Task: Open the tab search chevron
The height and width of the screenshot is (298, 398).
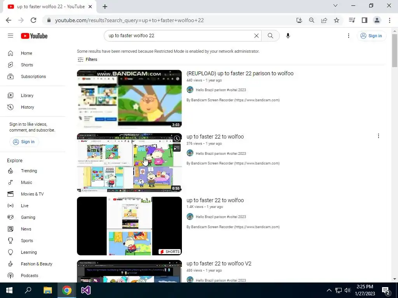Action: (x=335, y=5)
